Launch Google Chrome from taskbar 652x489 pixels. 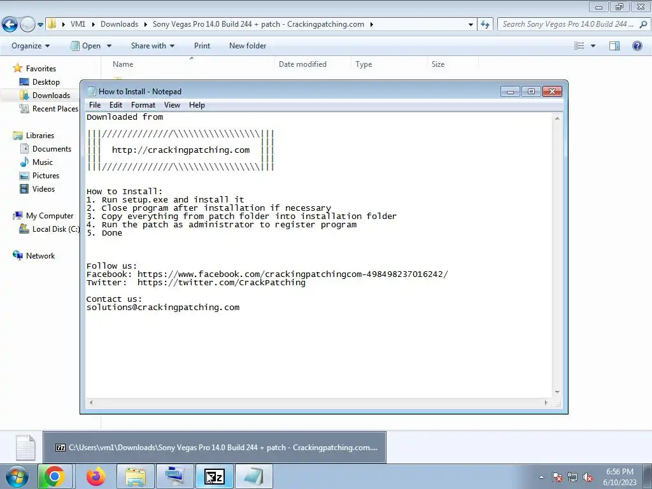coord(55,476)
